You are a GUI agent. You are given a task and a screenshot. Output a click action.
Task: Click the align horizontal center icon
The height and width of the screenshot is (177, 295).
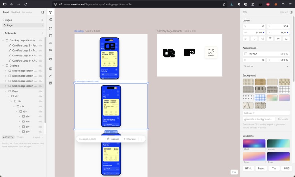point(254,39)
